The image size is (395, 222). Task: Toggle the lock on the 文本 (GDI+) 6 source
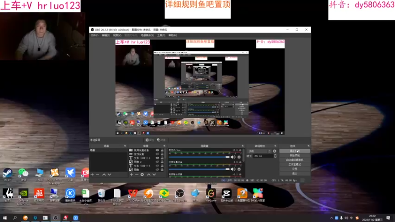[x=162, y=158]
